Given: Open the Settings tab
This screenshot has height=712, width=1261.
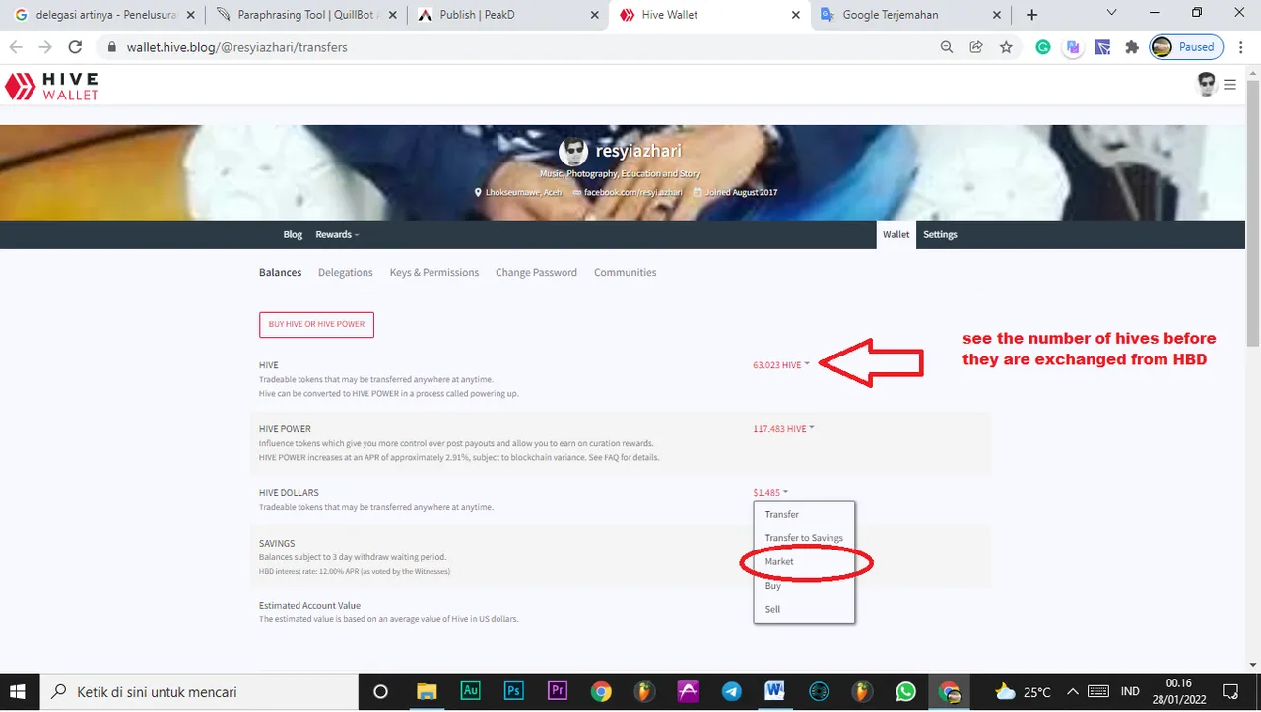Looking at the screenshot, I should click(940, 234).
